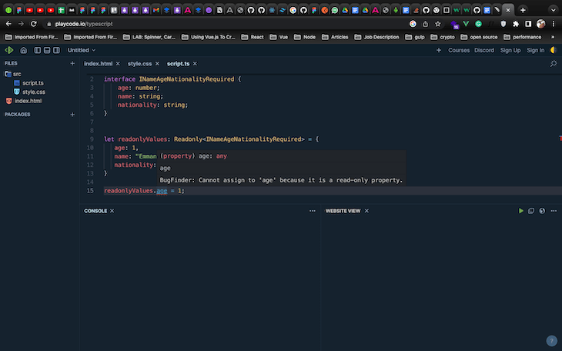Open the Node bookmarks folder
Screen dimensions: 562x351
click(305, 37)
